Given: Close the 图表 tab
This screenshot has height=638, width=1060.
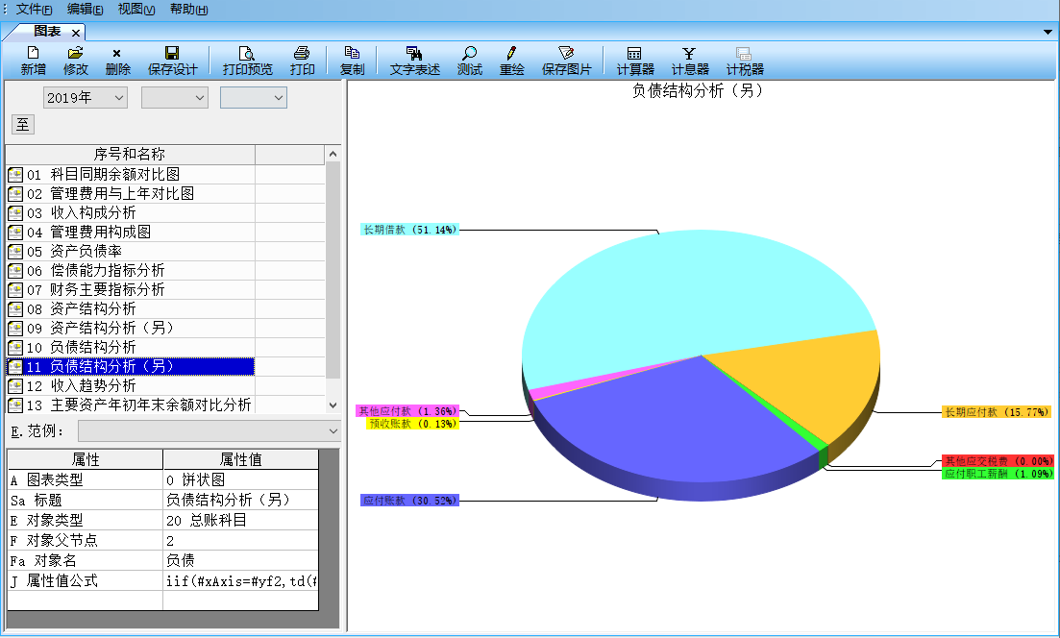Looking at the screenshot, I should pyautogui.click(x=76, y=33).
